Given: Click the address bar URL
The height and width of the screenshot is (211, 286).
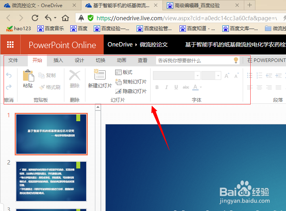Looking at the screenshot, I should [x=187, y=18].
